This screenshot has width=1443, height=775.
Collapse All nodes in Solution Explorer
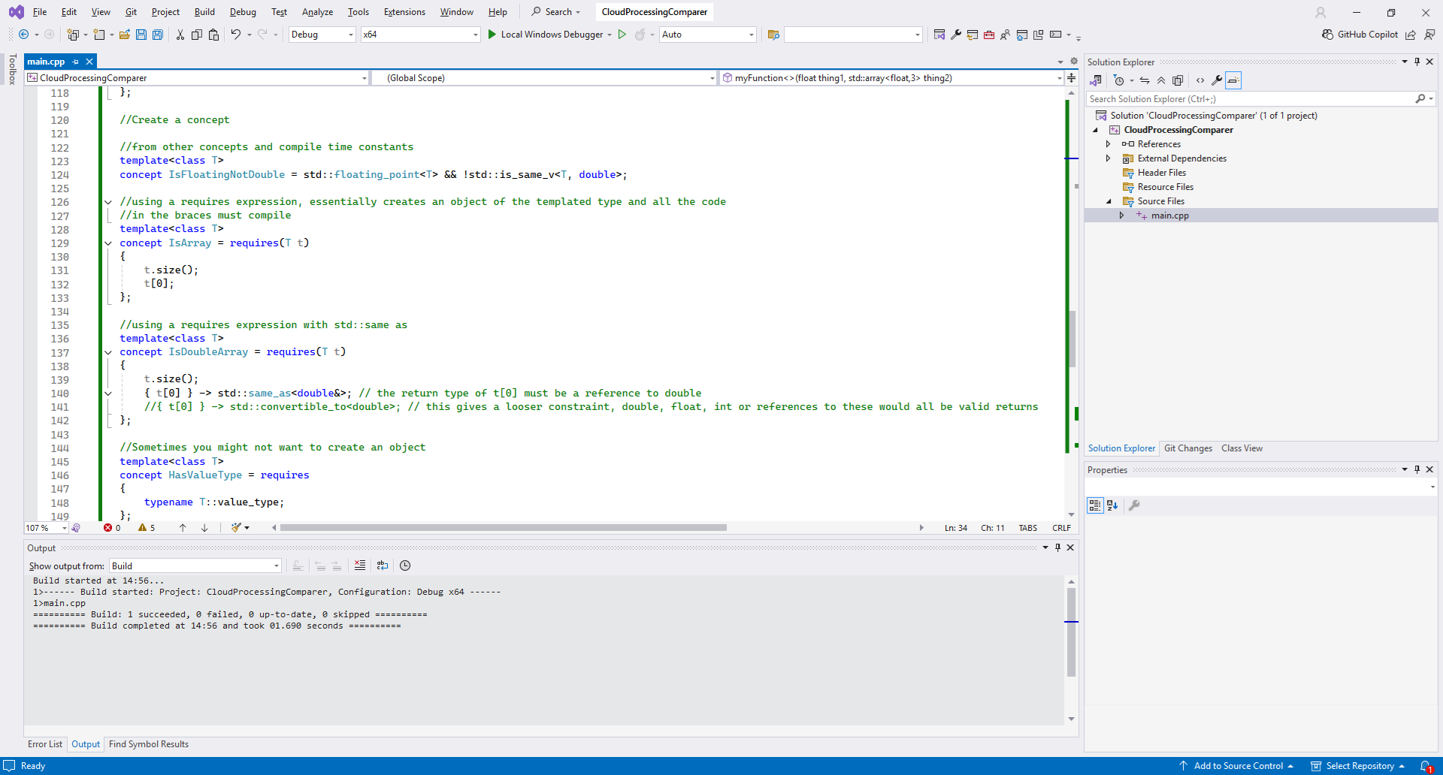[1161, 80]
